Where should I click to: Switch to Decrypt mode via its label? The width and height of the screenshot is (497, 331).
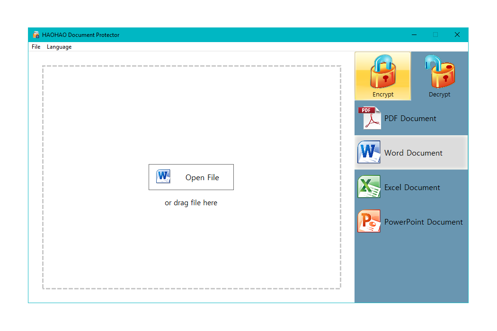click(x=440, y=95)
